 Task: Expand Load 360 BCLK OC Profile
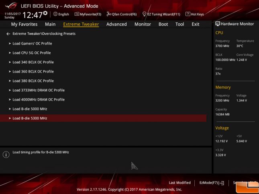click(103, 71)
